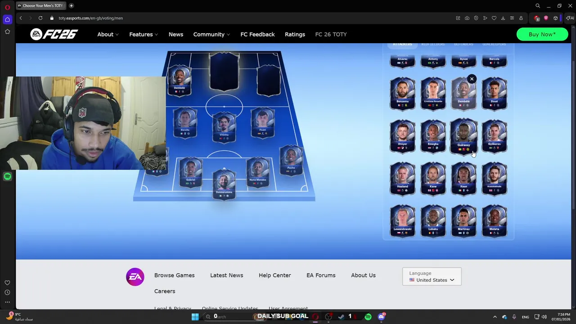The height and width of the screenshot is (324, 576).
Task: Switch to the Attackers tab
Action: coord(402,45)
